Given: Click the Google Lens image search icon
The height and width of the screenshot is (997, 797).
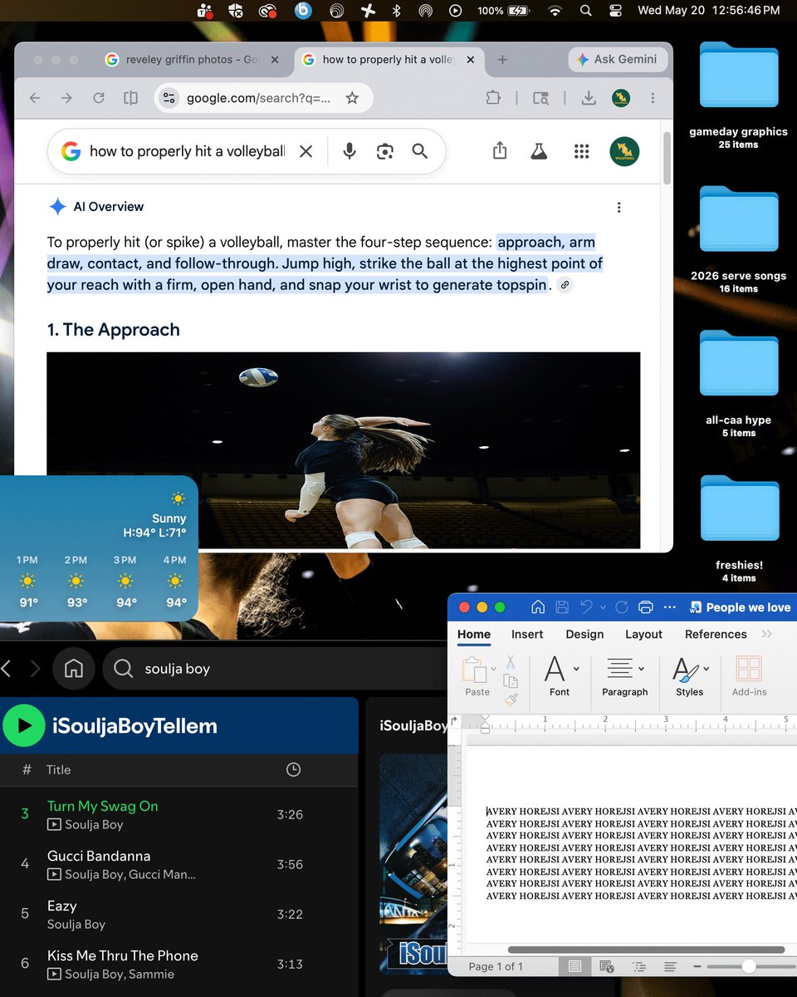Looking at the screenshot, I should tap(384, 151).
